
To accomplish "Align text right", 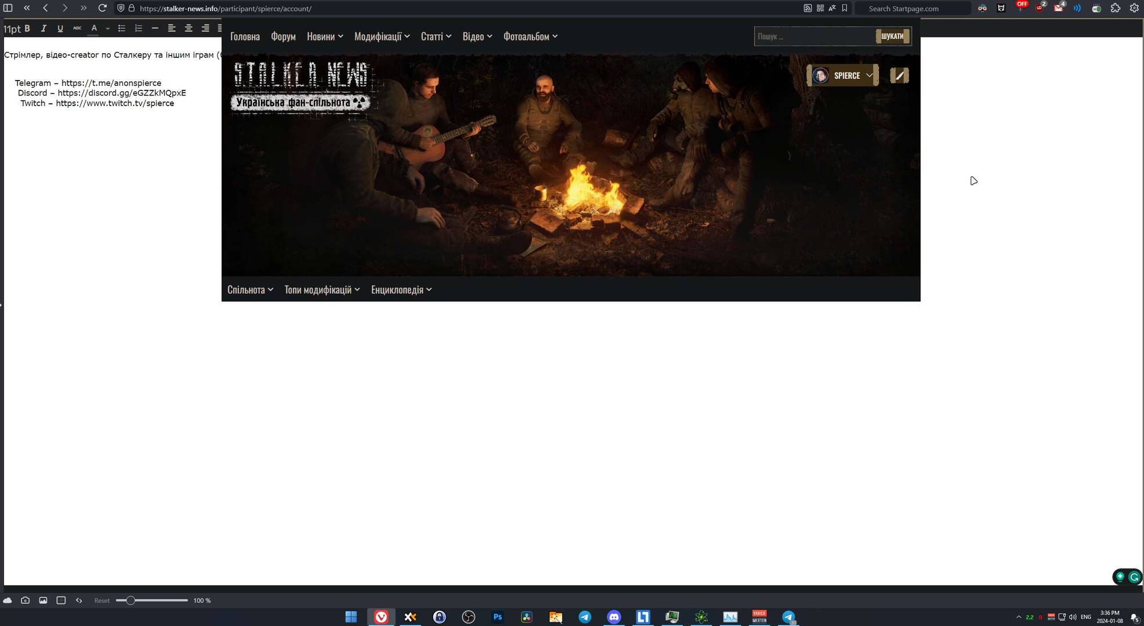I will coord(205,28).
